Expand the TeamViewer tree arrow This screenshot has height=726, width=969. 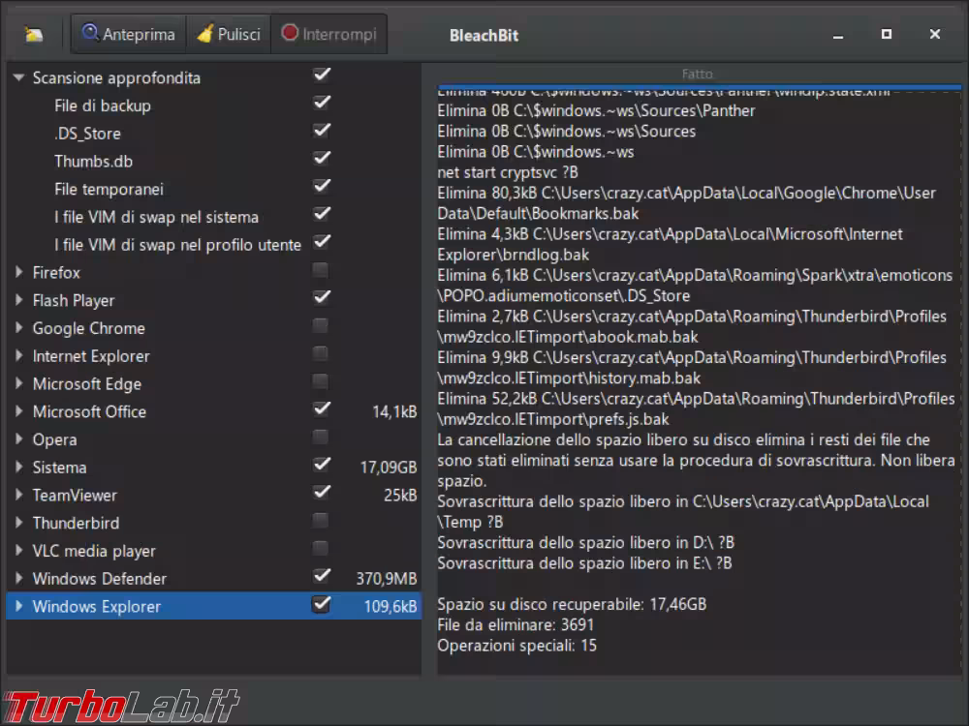tap(18, 495)
